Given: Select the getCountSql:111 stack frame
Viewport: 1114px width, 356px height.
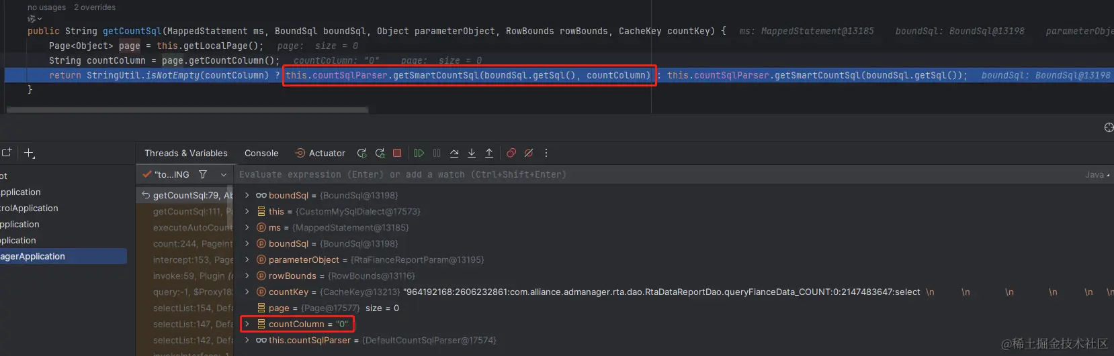Looking at the screenshot, I should 185,211.
